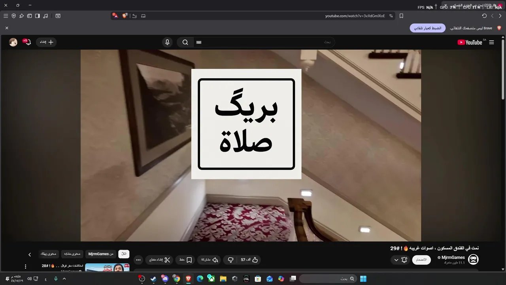
Task: Open account avatar menu
Action: pos(13,42)
